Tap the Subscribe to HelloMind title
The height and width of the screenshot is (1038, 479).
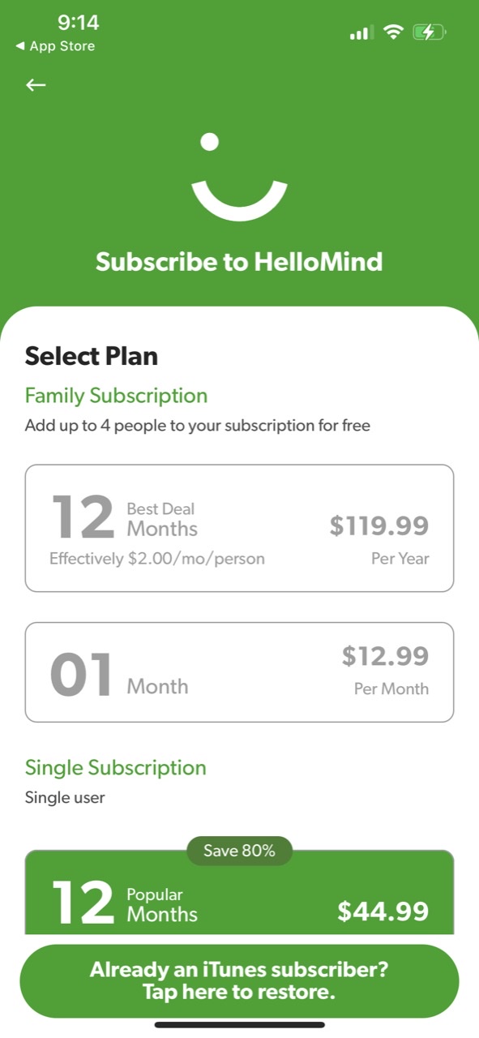tap(239, 262)
